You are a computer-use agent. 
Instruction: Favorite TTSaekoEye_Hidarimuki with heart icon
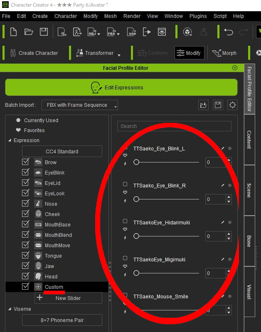125,229
